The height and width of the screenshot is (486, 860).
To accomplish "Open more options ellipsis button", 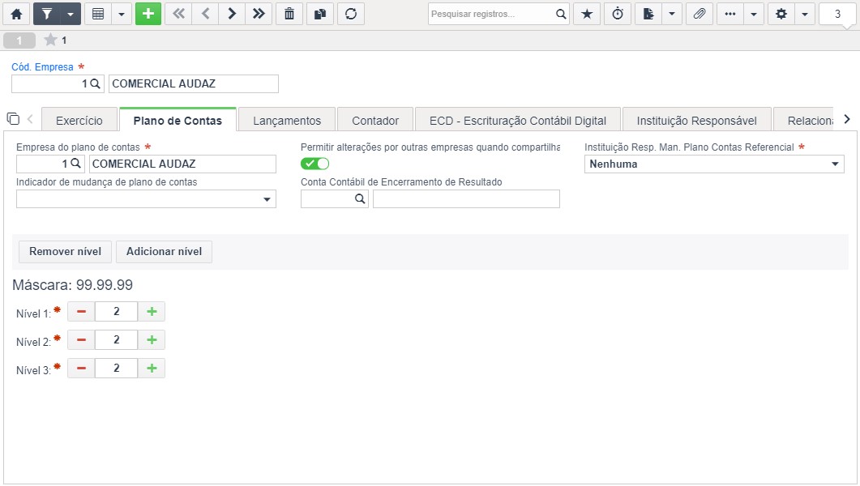I will 730,14.
